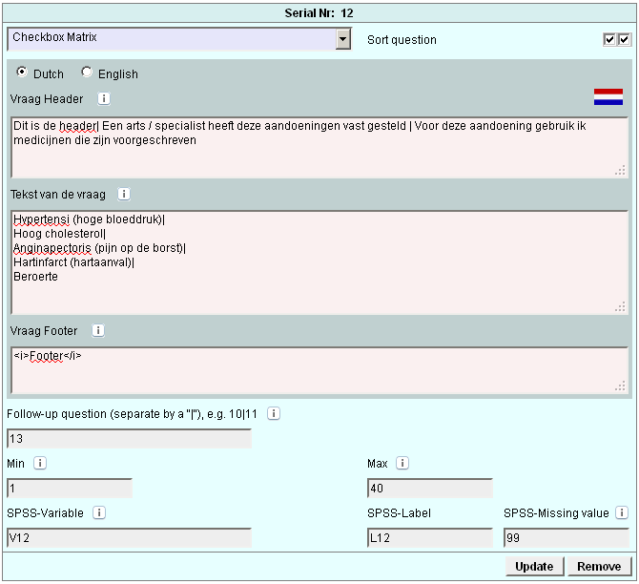Click the Serial Nr: 12 heading text
Viewport: 639px width, 584px height.
pyautogui.click(x=319, y=13)
